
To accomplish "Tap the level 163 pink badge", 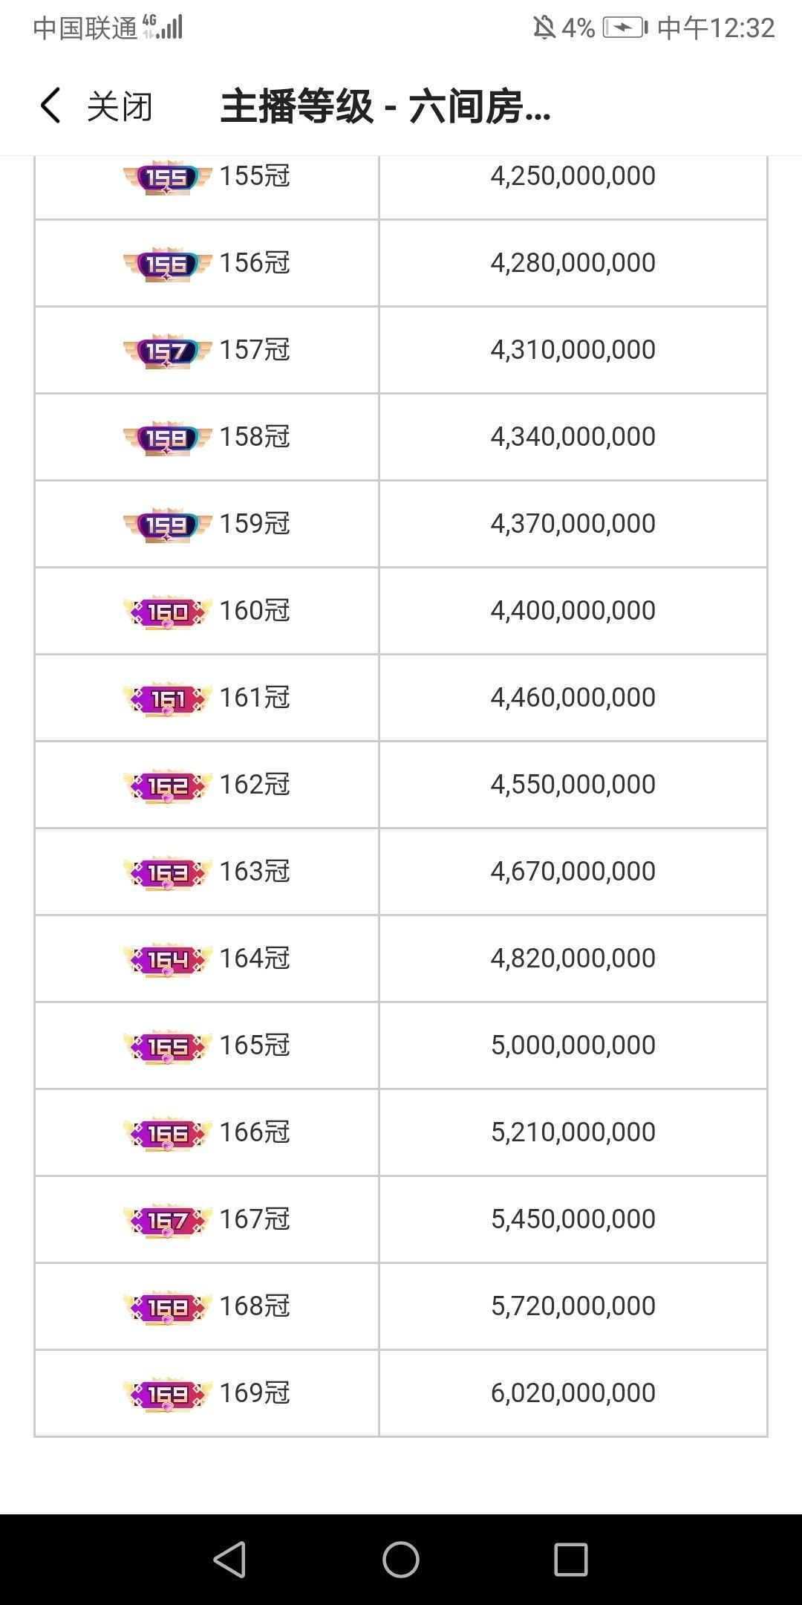I will (x=168, y=872).
